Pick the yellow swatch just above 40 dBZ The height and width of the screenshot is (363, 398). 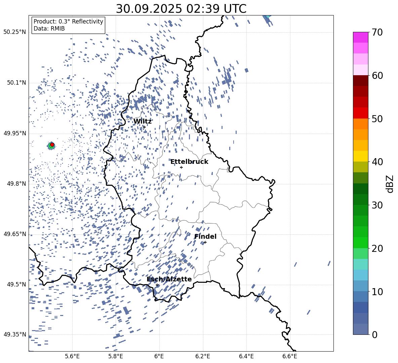tap(361, 156)
